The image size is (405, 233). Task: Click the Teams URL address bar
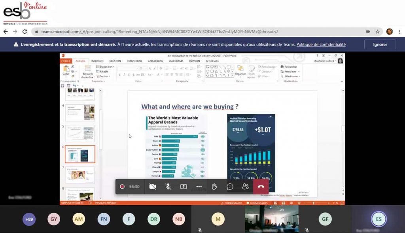coord(160,32)
